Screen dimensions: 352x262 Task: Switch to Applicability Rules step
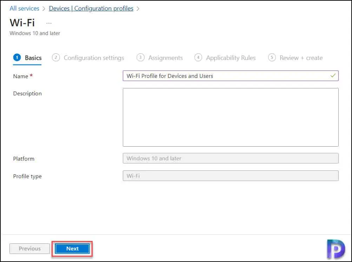225,58
